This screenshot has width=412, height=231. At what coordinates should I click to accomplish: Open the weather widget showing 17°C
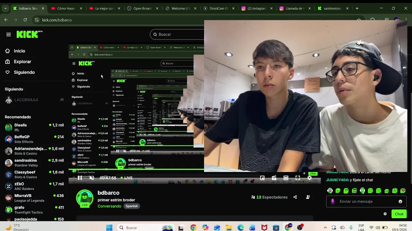pyautogui.click(x=17, y=227)
